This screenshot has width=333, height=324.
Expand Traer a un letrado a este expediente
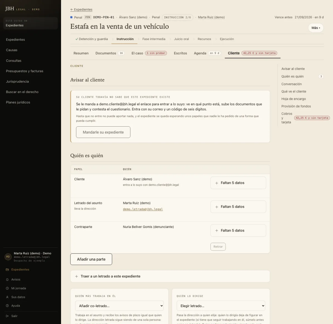pos(170,276)
